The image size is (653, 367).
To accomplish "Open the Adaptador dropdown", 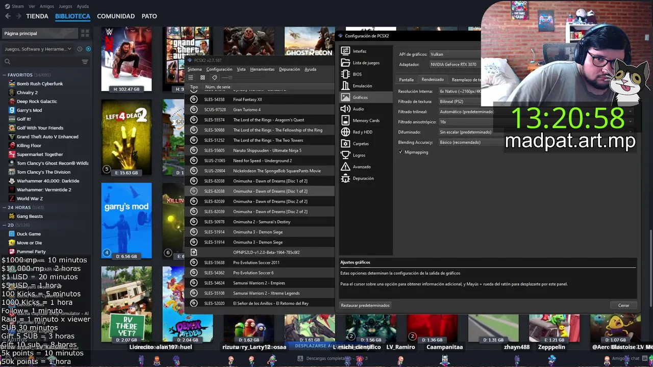I will click(x=454, y=65).
